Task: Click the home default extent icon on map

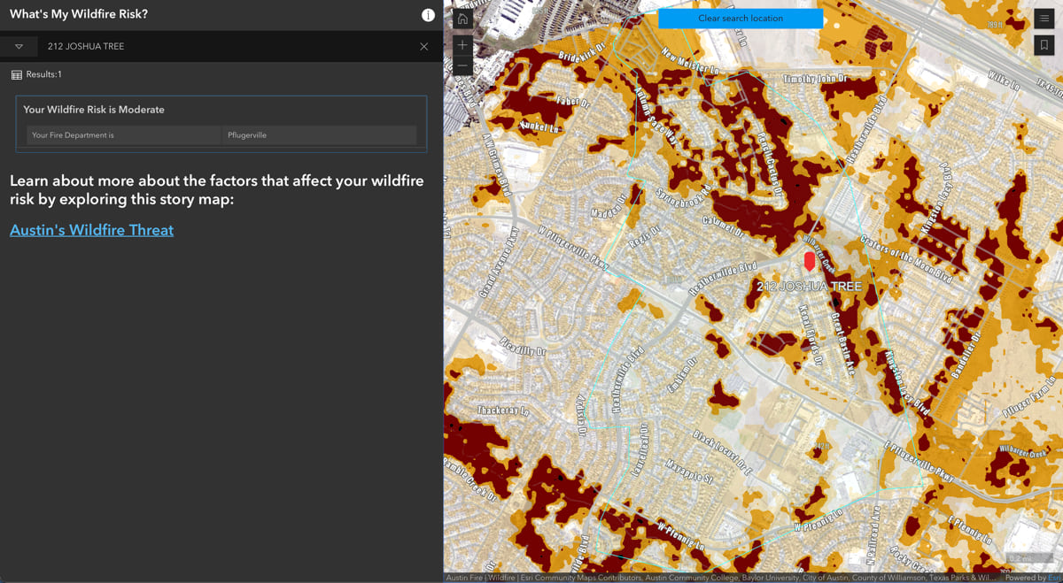Action: point(462,17)
